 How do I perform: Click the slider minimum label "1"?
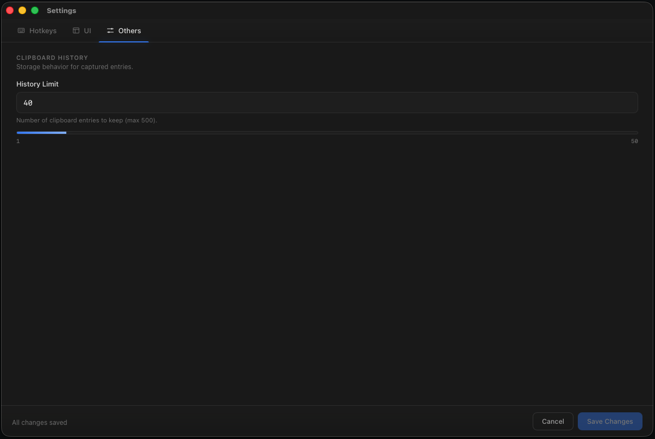[x=18, y=141]
